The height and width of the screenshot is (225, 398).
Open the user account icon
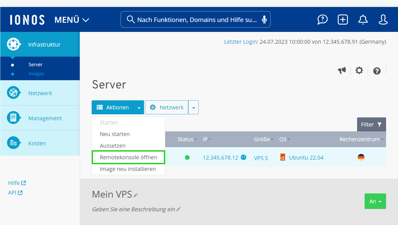click(x=383, y=20)
